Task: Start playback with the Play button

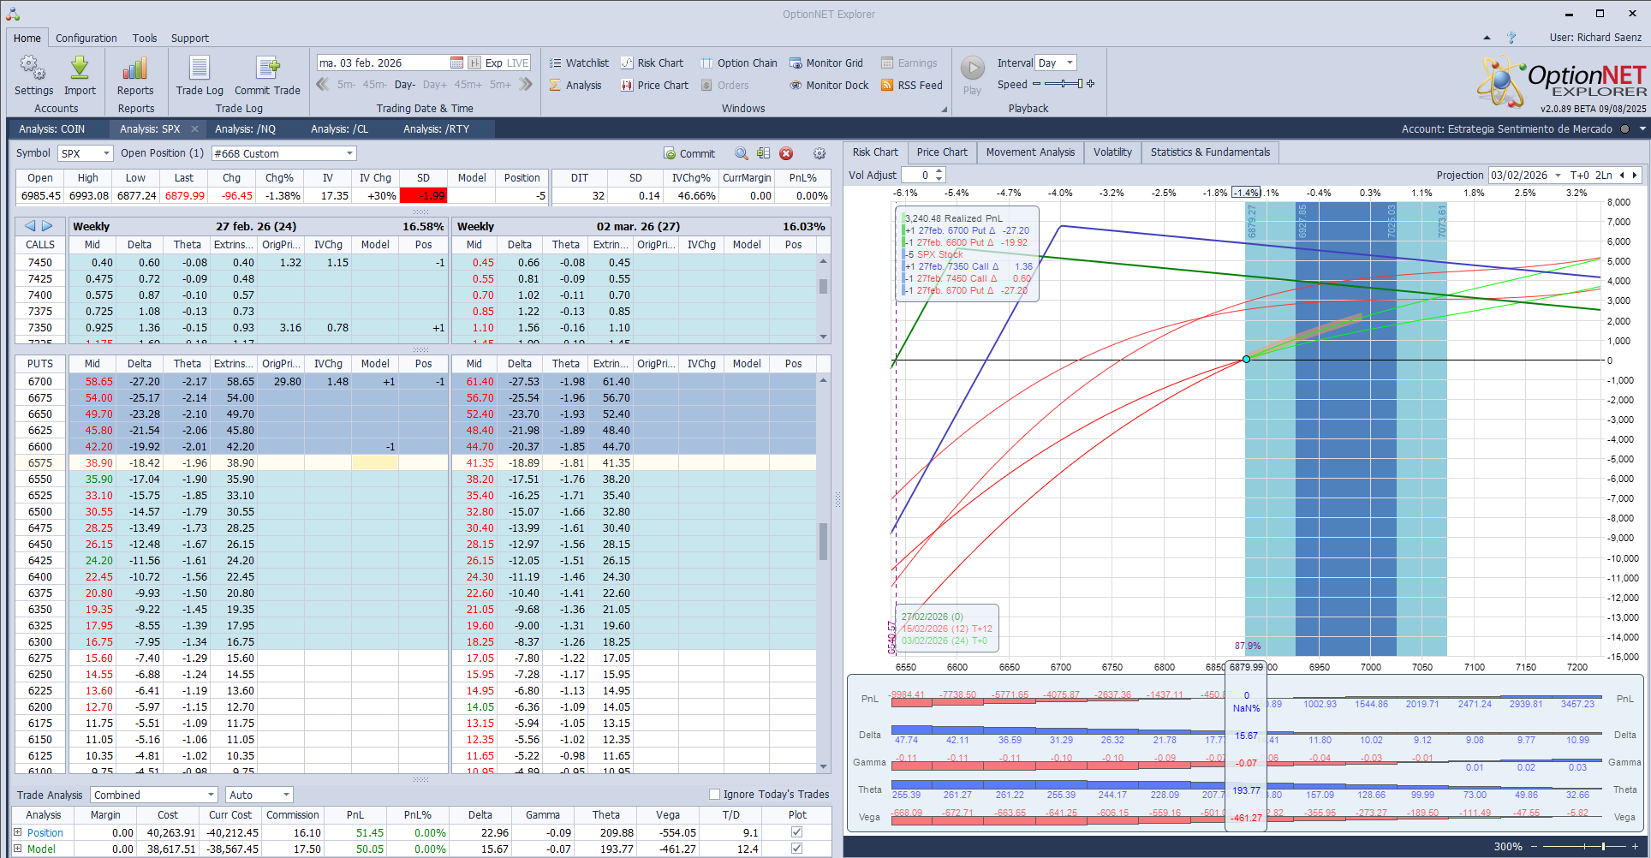Action: click(972, 75)
